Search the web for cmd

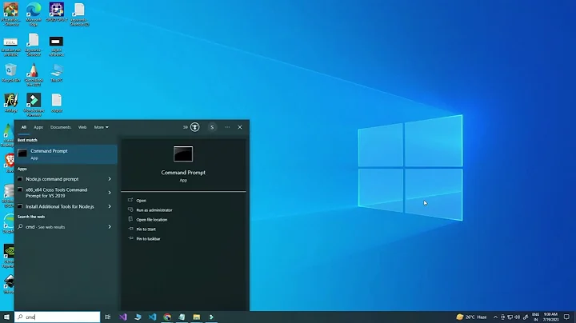tap(45, 227)
